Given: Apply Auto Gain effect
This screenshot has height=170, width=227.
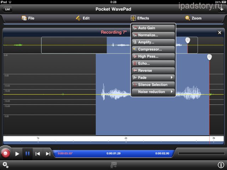Looking at the screenshot, I should 153,28.
